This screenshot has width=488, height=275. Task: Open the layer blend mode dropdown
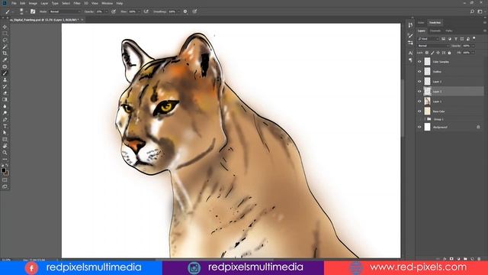(x=433, y=46)
